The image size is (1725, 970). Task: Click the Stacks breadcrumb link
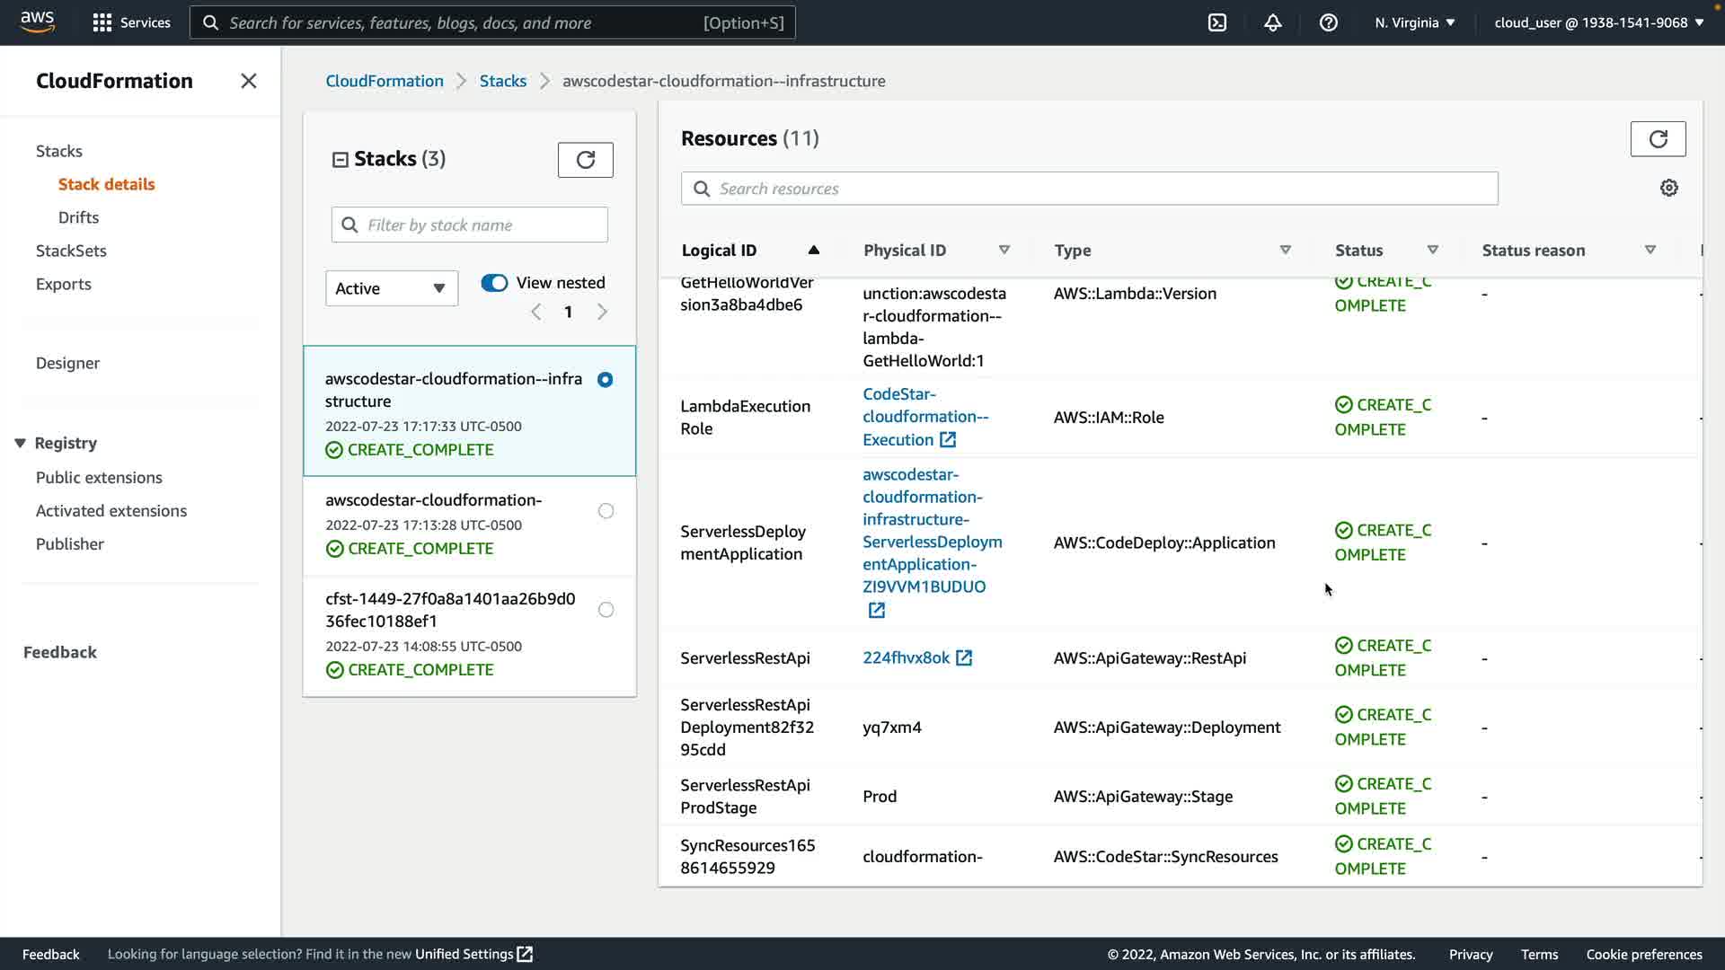click(502, 81)
